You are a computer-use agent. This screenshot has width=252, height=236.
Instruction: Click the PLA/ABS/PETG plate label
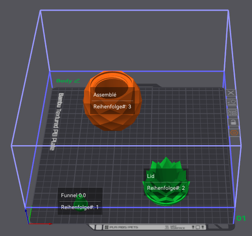coord(122,227)
